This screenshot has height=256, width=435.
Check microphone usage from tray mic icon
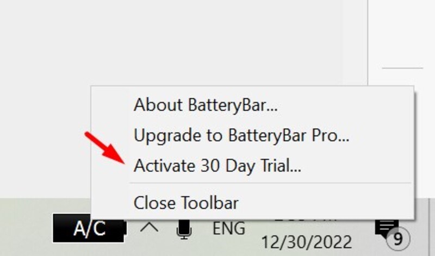click(184, 229)
